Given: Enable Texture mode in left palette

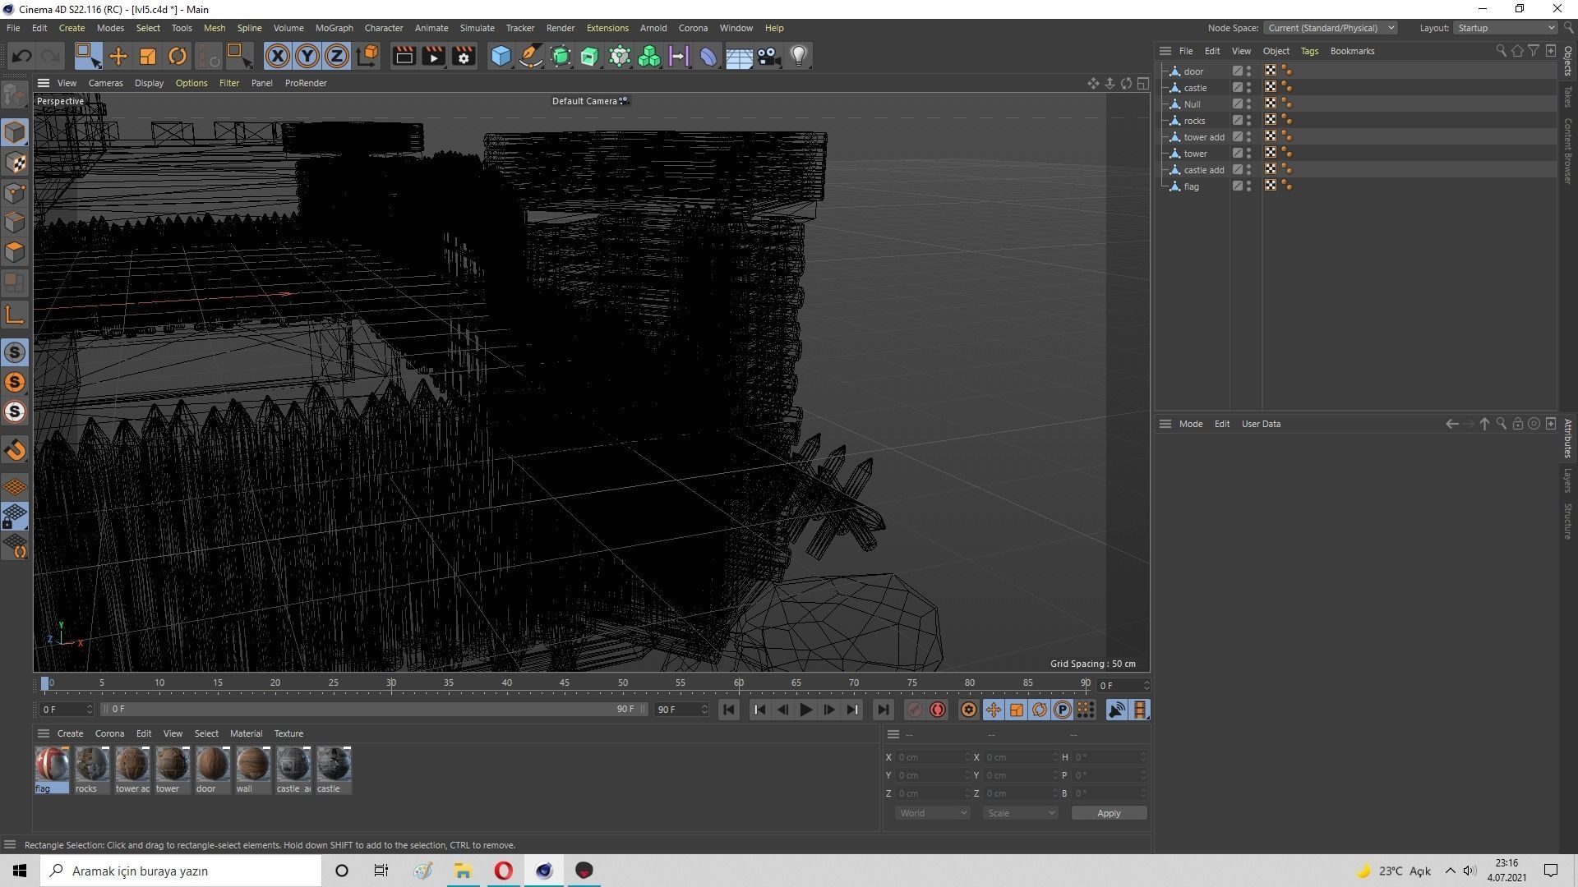Looking at the screenshot, I should coord(15,163).
